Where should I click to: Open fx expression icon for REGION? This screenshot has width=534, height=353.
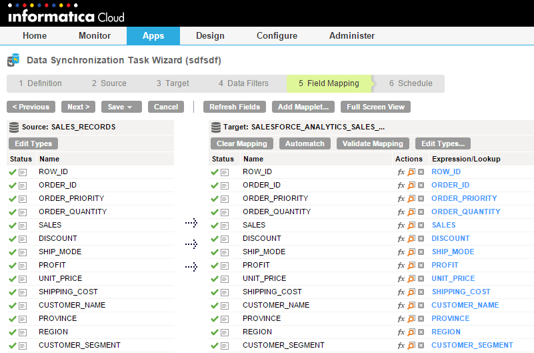tap(401, 332)
